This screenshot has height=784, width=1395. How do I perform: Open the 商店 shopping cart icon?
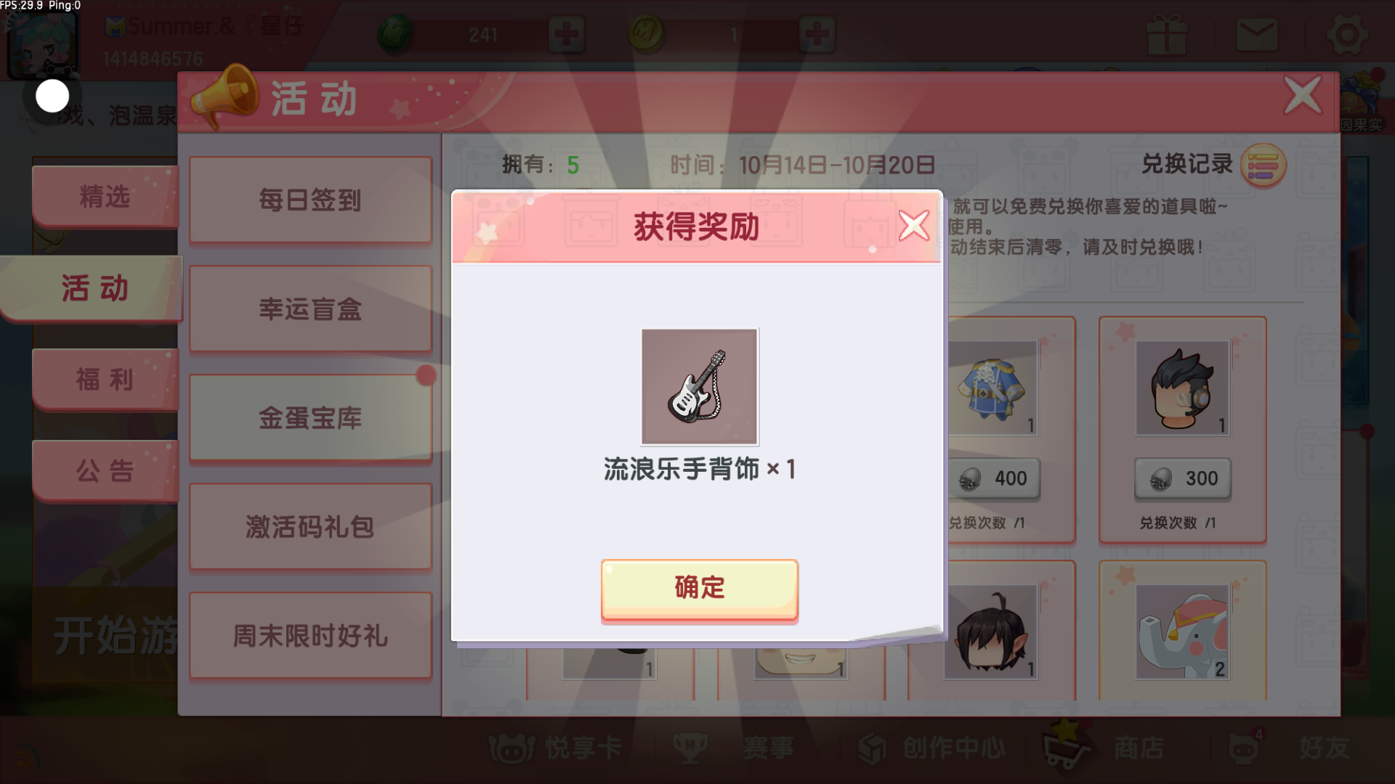[x=1066, y=746]
